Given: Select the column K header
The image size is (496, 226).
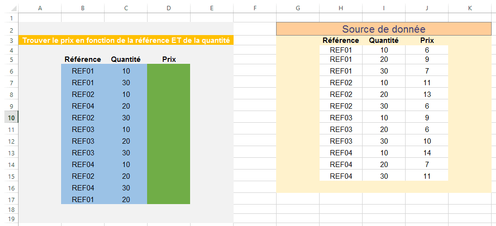Looking at the screenshot, I should (470, 8).
